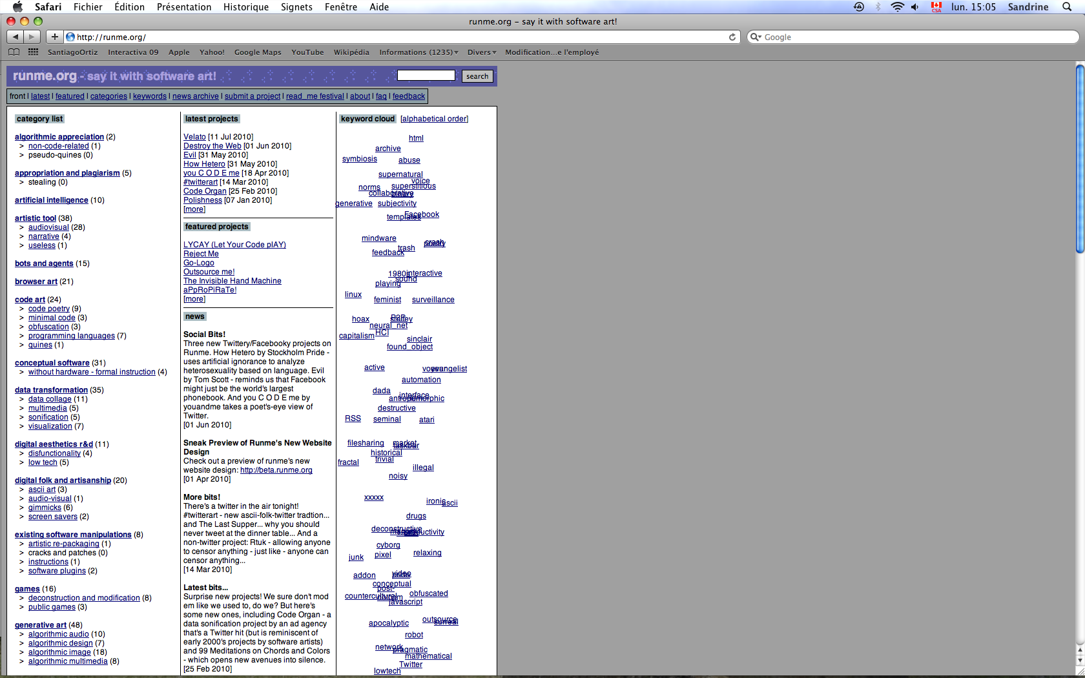Screen dimensions: 1085x678
Task: Open the apocalyptic keyword
Action: [x=389, y=623]
